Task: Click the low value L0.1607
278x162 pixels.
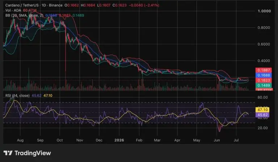Action: click(x=104, y=5)
